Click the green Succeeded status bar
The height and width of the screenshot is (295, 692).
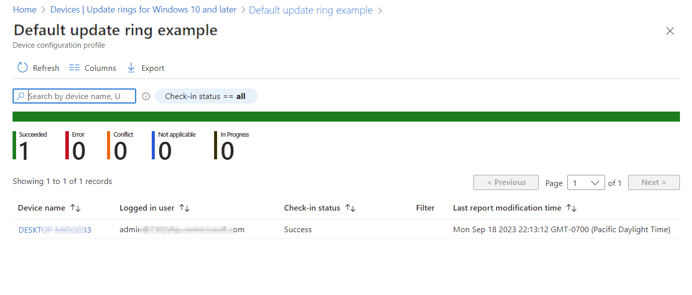pyautogui.click(x=346, y=116)
